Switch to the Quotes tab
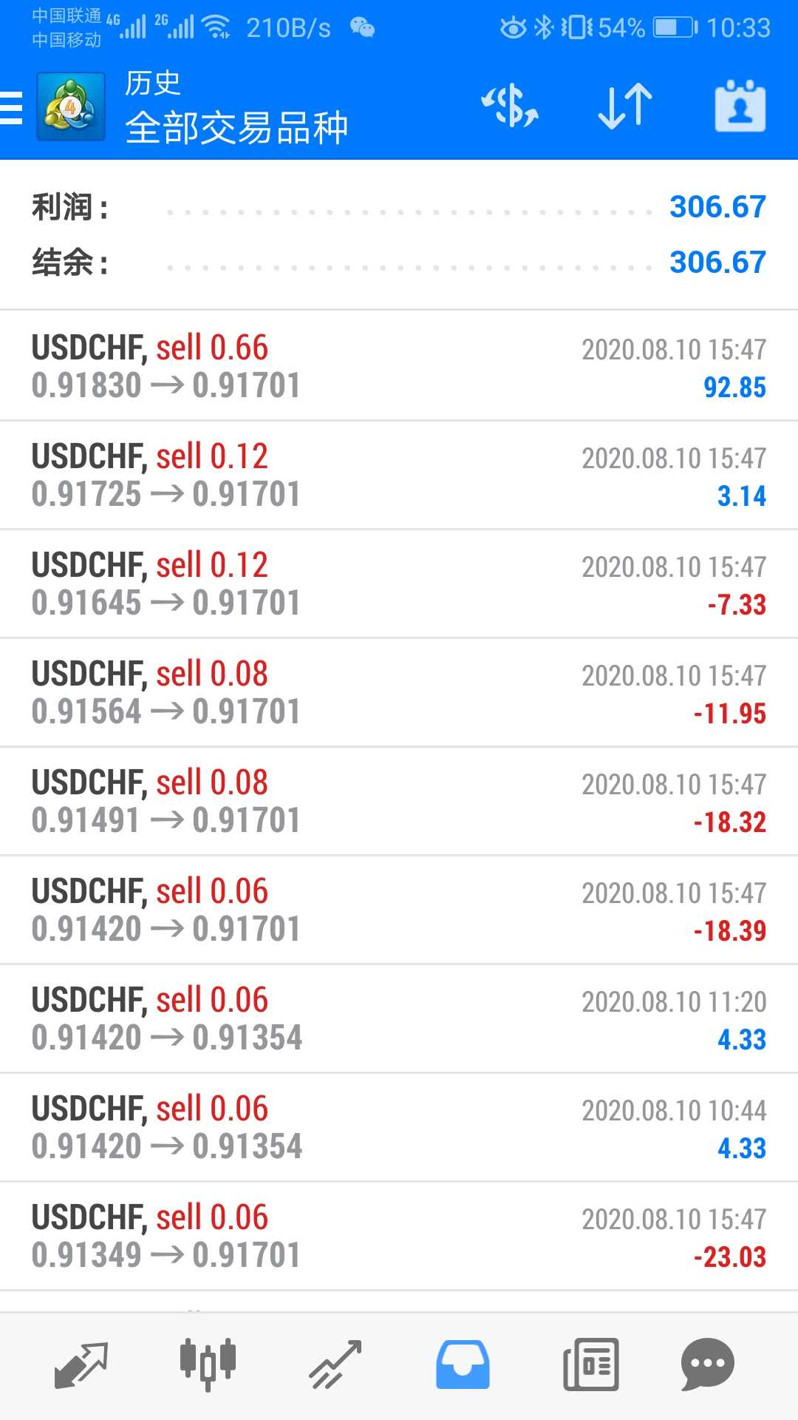This screenshot has height=1420, width=798. click(81, 1365)
